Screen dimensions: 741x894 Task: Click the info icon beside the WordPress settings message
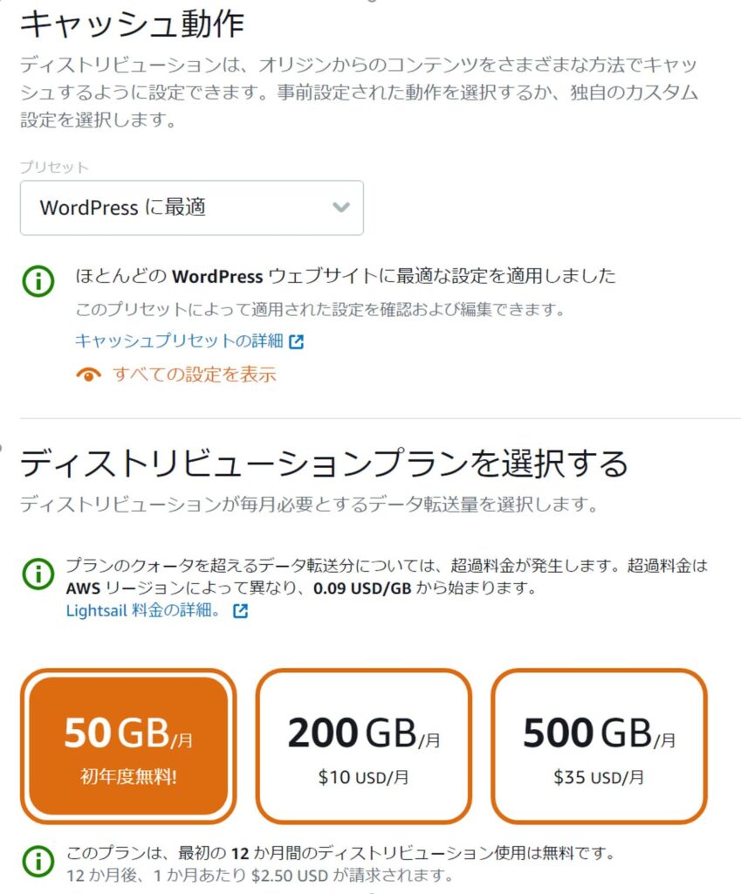click(x=38, y=280)
